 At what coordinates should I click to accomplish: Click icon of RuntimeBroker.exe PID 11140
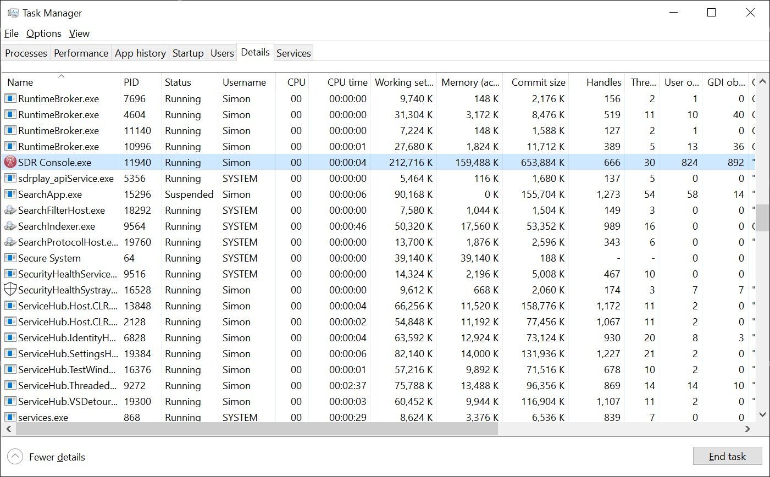coord(10,131)
